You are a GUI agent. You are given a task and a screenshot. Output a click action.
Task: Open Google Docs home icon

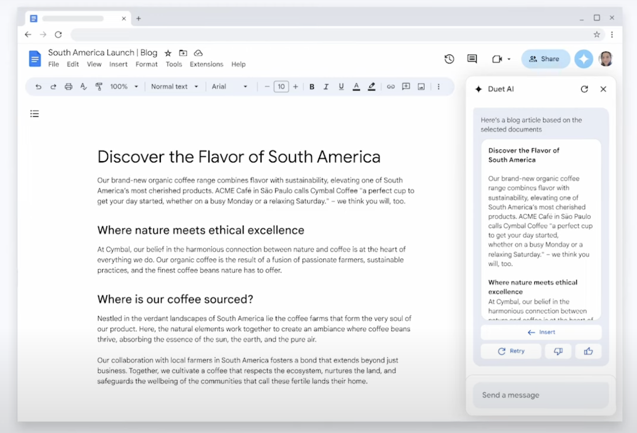pos(35,59)
